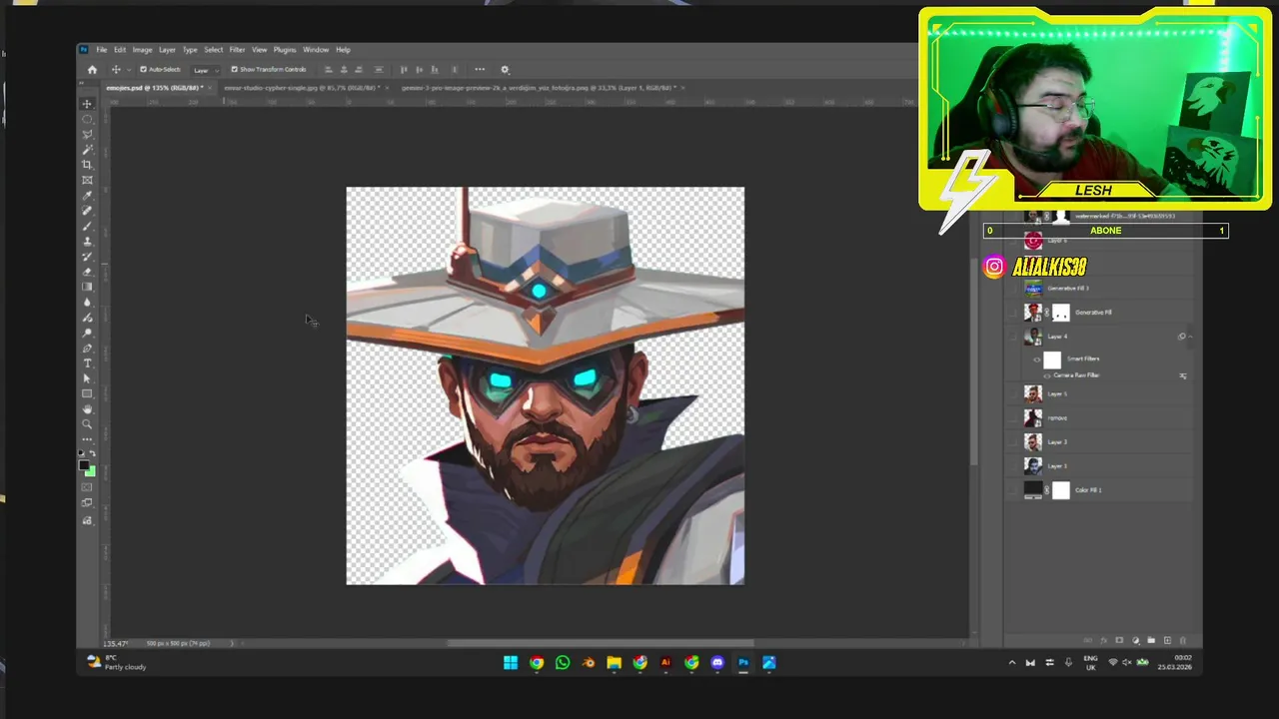Viewport: 1279px width, 719px height.
Task: Open the Edit Toolbar three-dots button
Action: click(x=87, y=439)
